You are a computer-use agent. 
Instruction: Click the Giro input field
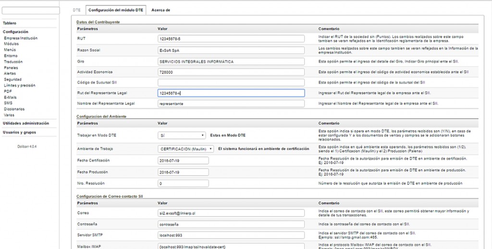click(x=231, y=62)
